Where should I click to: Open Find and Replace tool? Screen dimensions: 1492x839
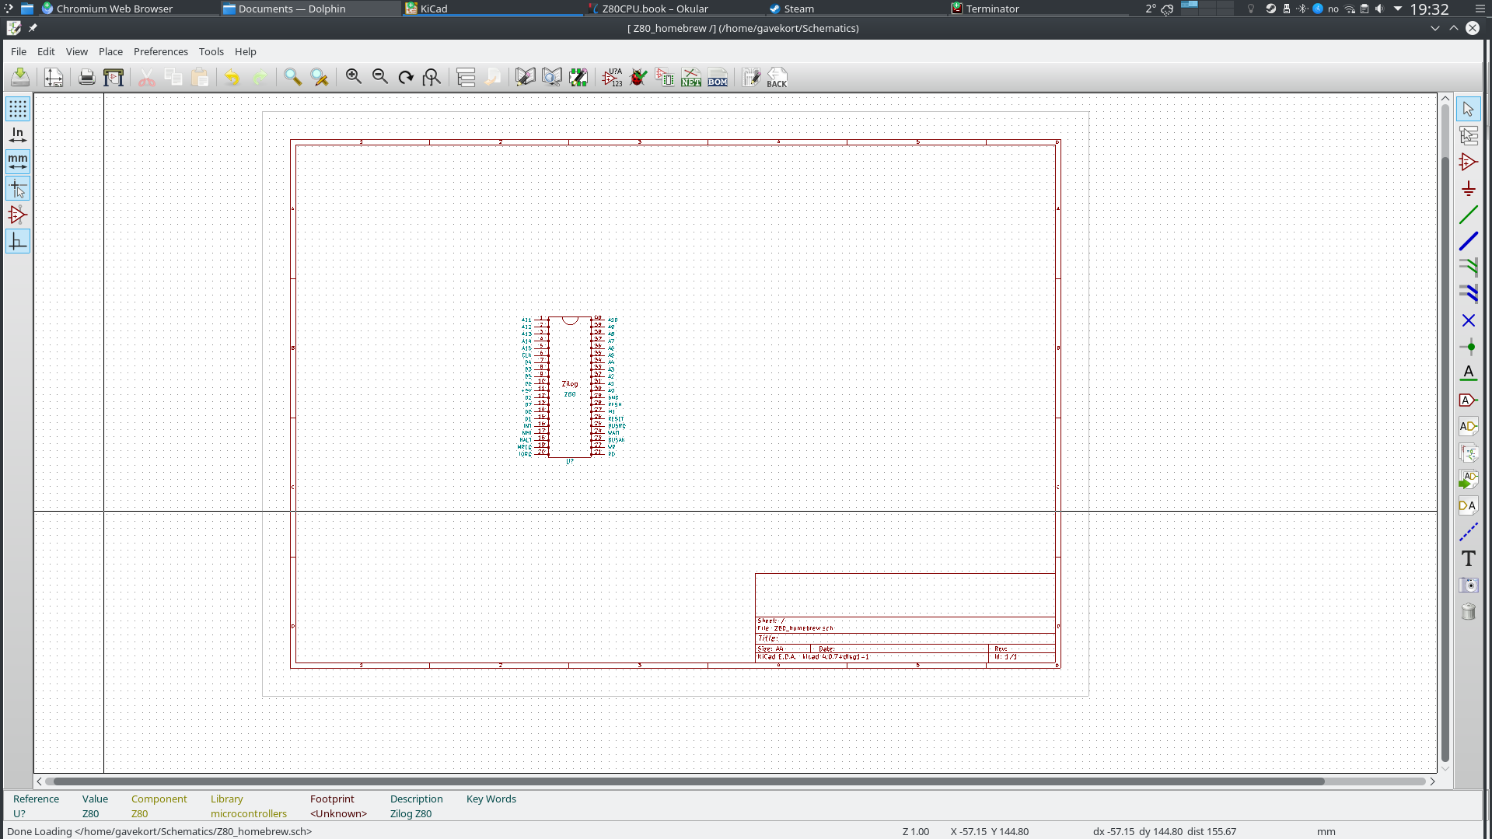pos(319,77)
